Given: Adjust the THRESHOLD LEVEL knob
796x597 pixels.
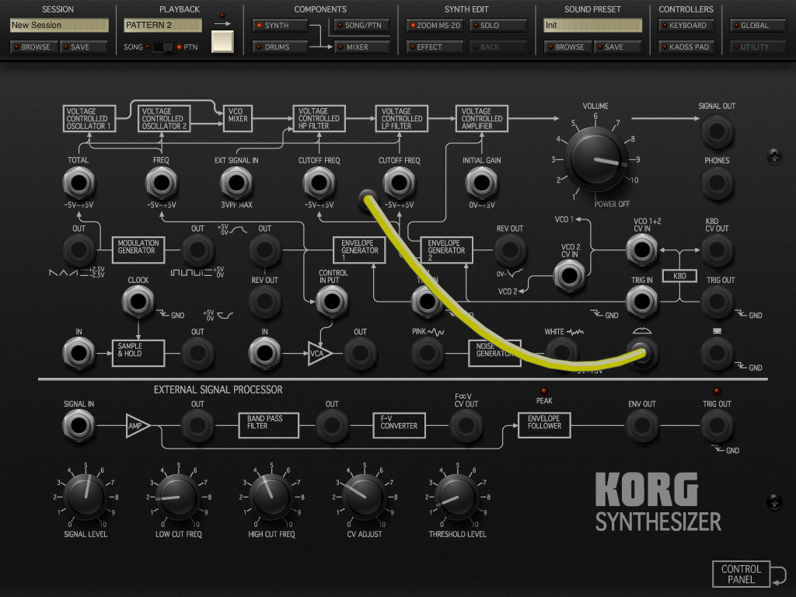Looking at the screenshot, I should tap(457, 497).
